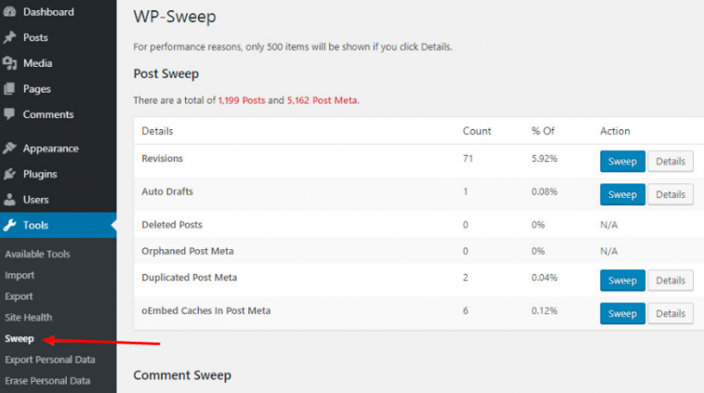The width and height of the screenshot is (704, 393).
Task: Click the Posts pushpin icon
Action: point(9,38)
